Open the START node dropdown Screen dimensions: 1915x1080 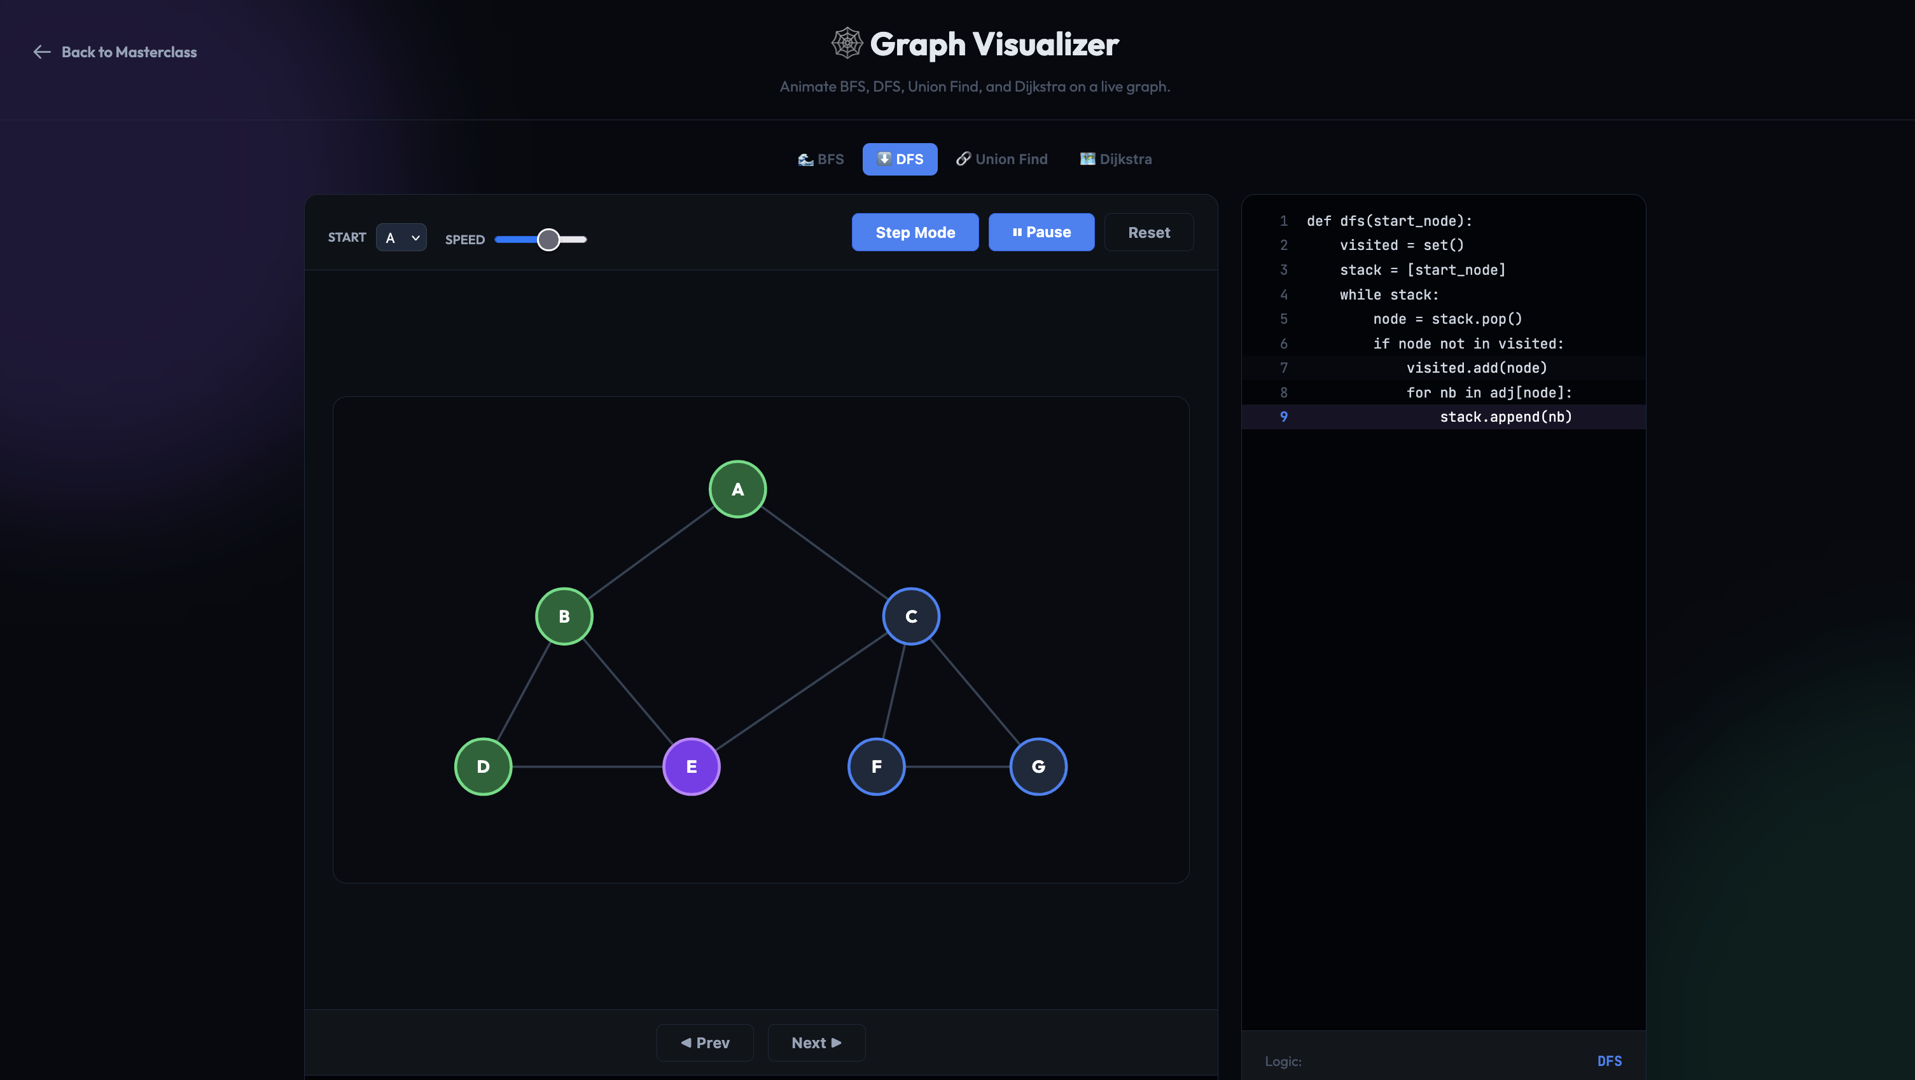click(x=401, y=238)
